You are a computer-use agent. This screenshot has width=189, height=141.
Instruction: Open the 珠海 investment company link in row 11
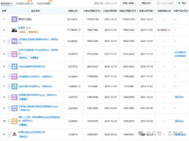pos(32,132)
